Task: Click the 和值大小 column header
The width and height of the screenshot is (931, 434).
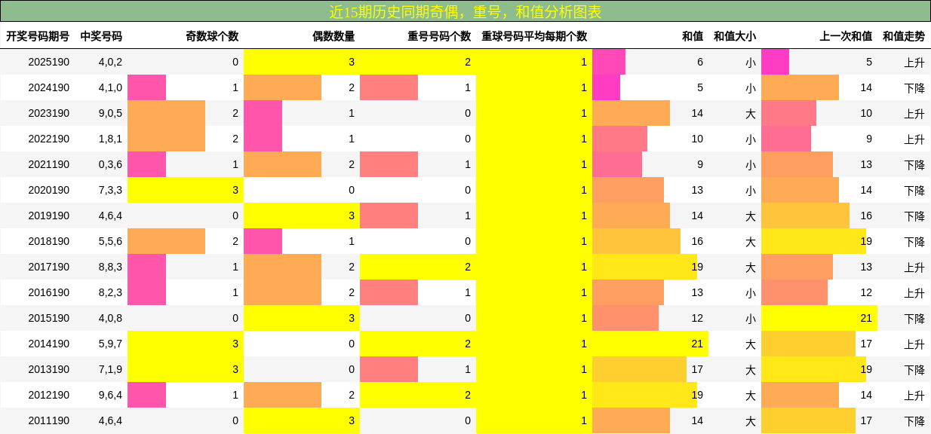Action: 735,35
